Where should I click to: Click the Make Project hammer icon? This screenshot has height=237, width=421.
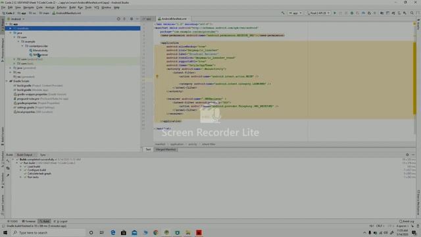click(283, 13)
